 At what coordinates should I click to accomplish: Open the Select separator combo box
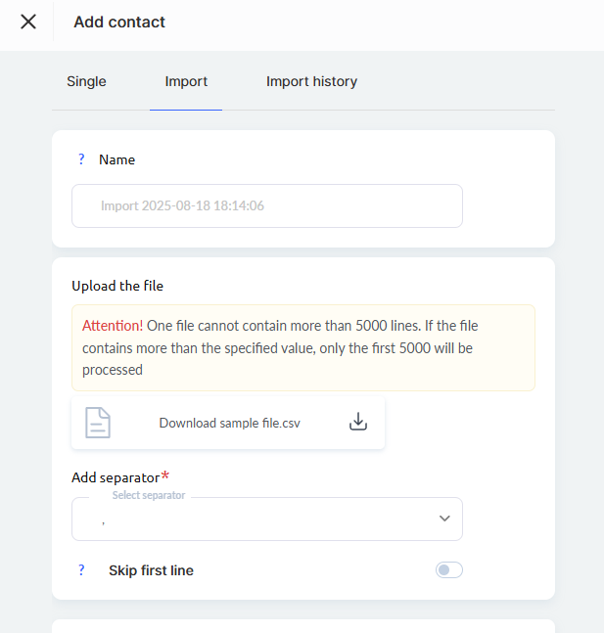click(x=255, y=520)
